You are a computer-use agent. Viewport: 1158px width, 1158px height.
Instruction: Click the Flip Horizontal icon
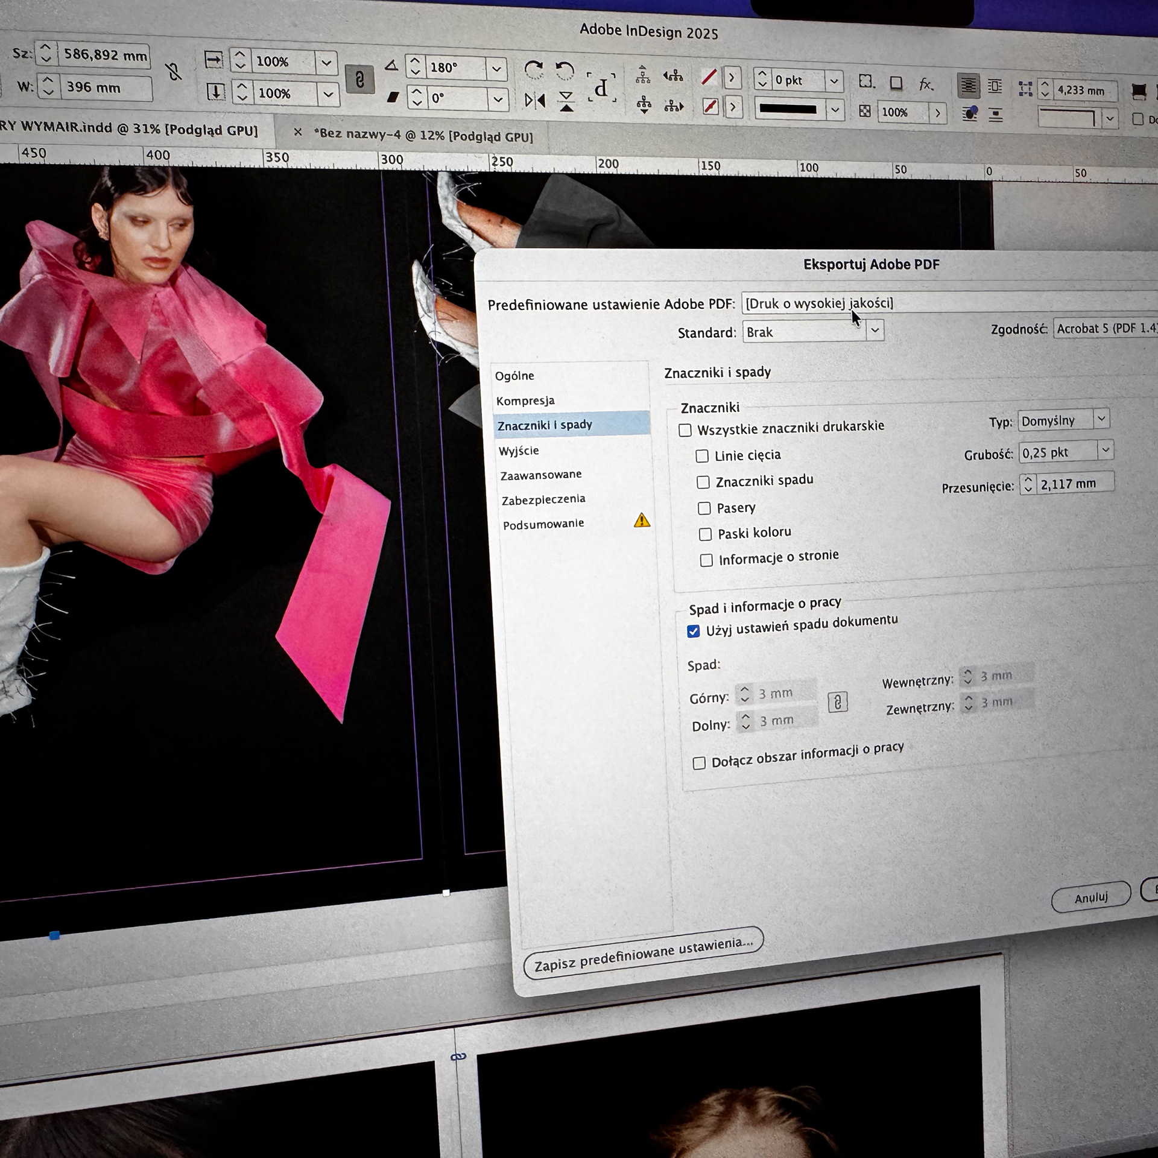pos(534,100)
